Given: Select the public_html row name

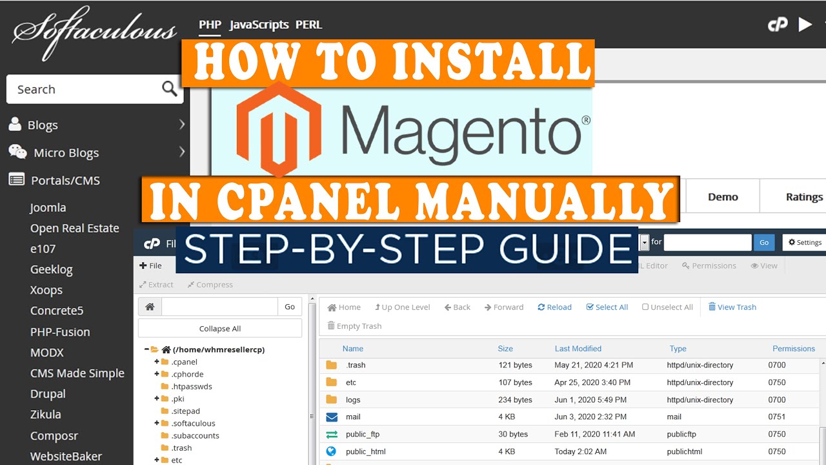Looking at the screenshot, I should [366, 451].
